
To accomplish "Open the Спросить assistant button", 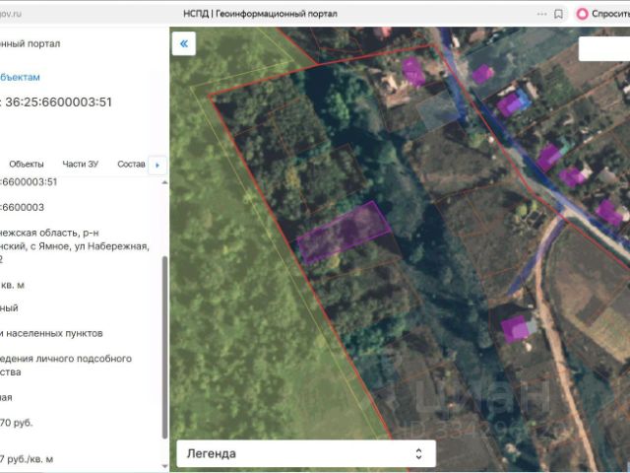I will (x=602, y=14).
